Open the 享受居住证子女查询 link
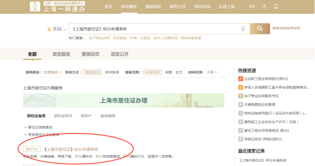The height and width of the screenshot is (166, 315). point(44,135)
